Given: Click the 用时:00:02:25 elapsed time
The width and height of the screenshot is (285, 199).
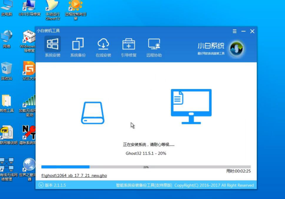Looking at the screenshot, I should coord(239,171).
